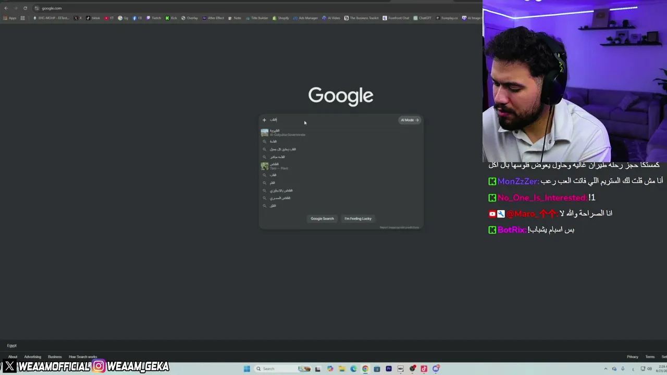Select the Taro — Plant suggestion
667x375 pixels.
pos(341,166)
